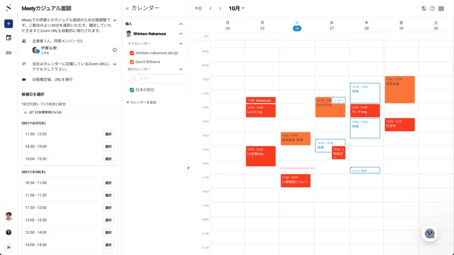The width and height of the screenshot is (454, 255).
Task: Click the S logo at top left
Action: [x=9, y=8]
